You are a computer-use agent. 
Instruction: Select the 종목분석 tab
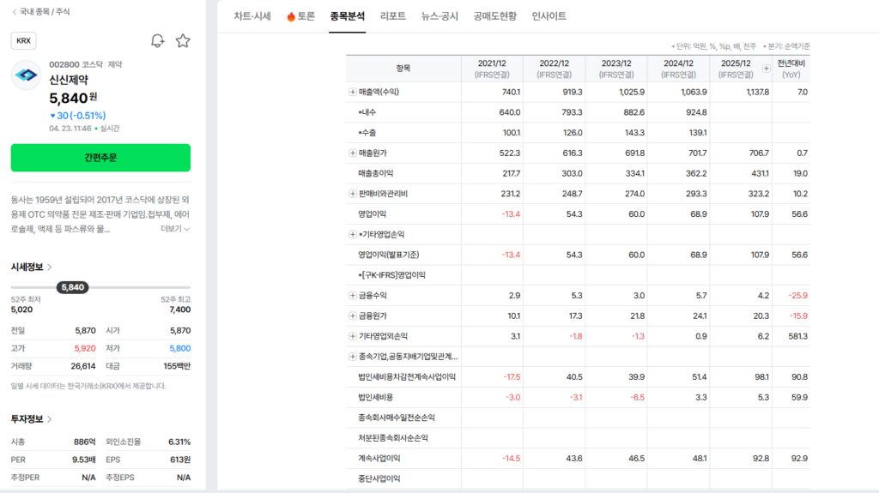[x=347, y=16]
